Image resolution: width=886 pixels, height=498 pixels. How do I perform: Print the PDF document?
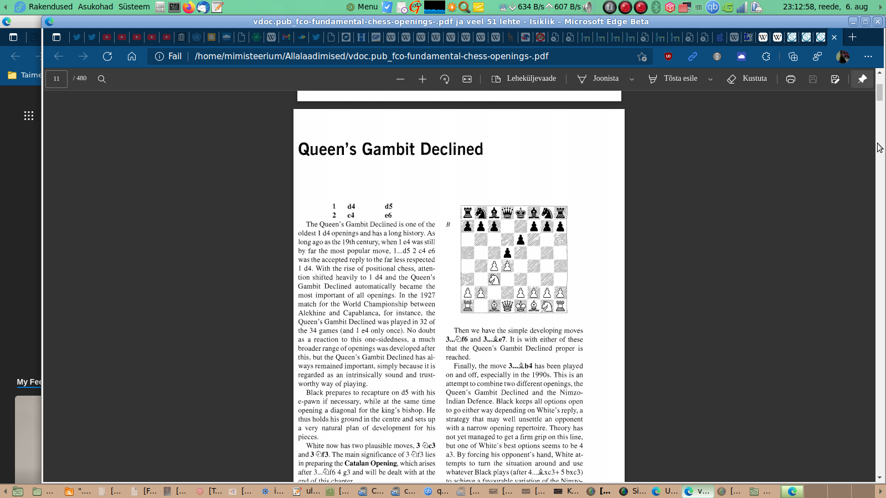(791, 79)
